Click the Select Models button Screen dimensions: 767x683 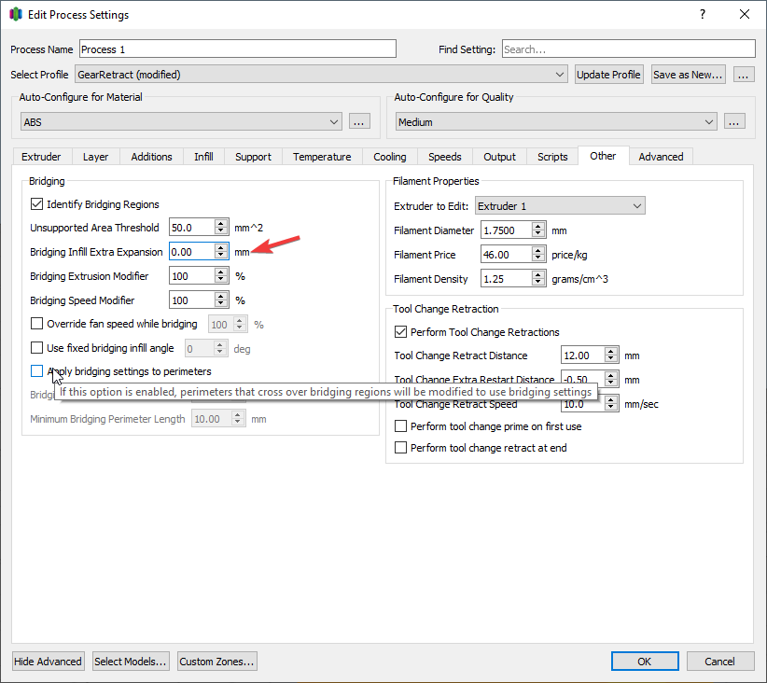pyautogui.click(x=130, y=661)
